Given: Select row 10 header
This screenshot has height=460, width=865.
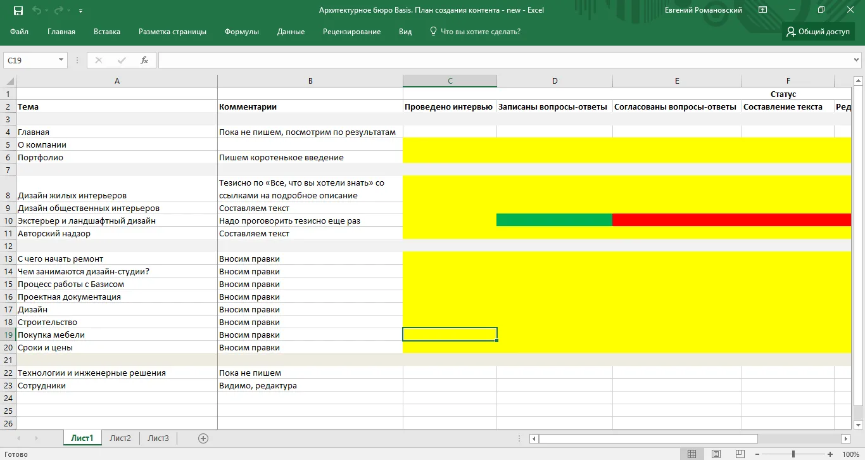Looking at the screenshot, I should (x=8, y=220).
